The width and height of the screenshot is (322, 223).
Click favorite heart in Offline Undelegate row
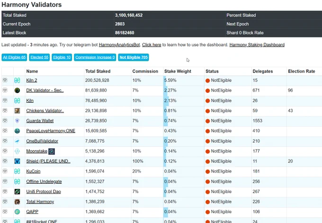point(5,181)
